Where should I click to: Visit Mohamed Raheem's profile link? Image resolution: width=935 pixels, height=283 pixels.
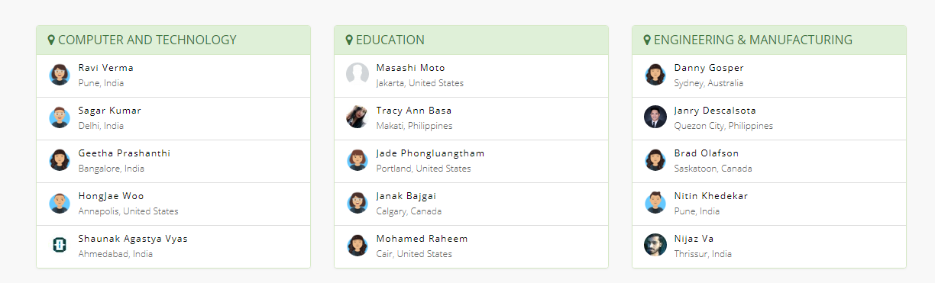click(422, 239)
